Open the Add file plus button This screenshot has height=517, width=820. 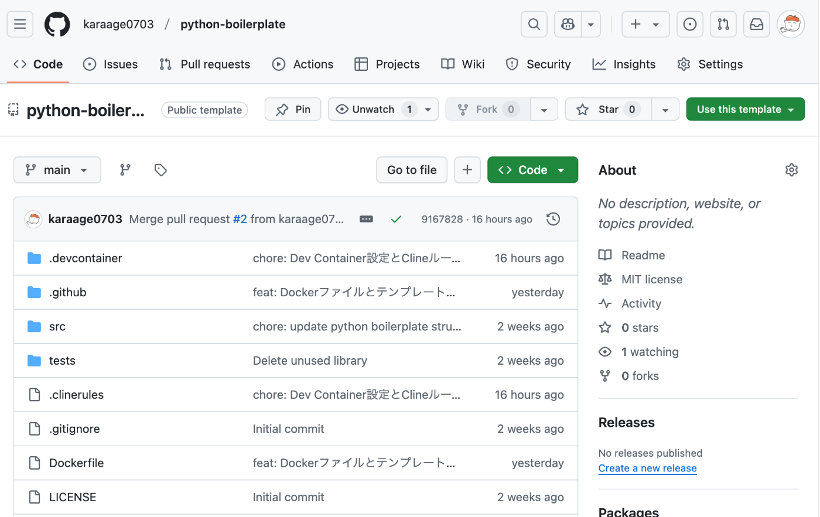(467, 170)
